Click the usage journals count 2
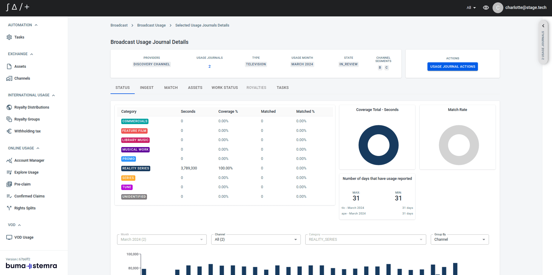 (210, 67)
